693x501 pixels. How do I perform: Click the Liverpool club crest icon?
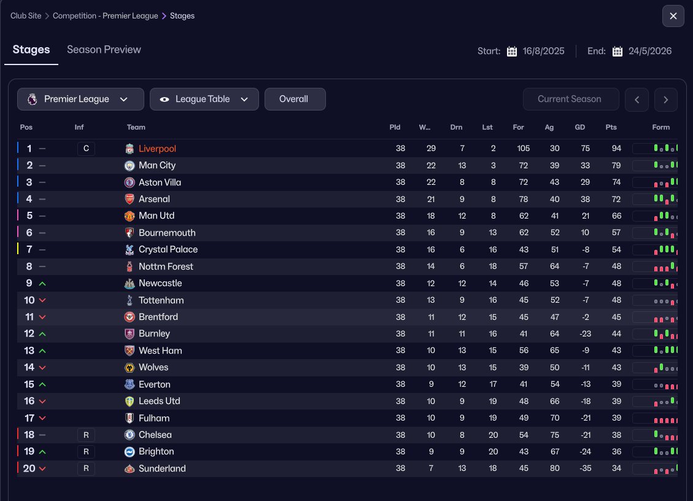coord(130,149)
